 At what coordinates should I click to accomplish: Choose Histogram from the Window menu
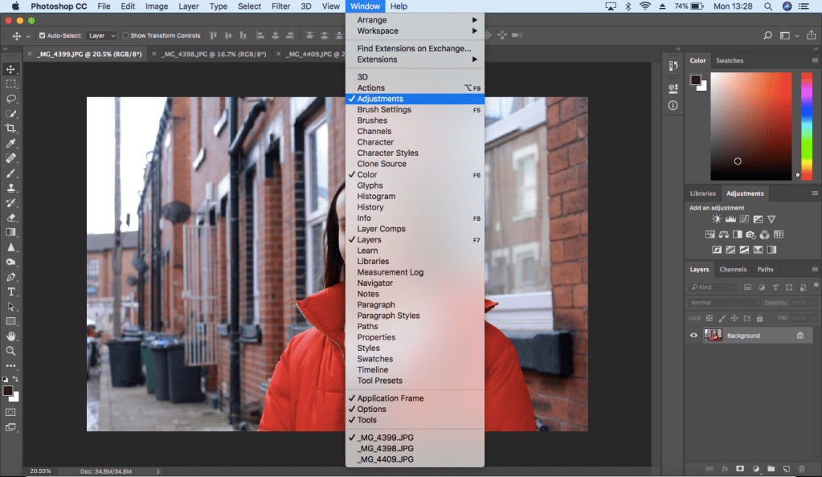click(376, 196)
